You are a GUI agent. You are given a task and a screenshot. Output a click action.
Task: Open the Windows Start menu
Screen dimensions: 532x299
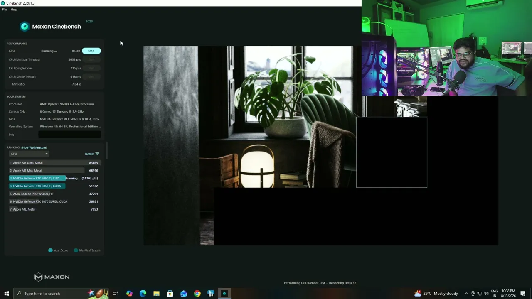(7, 294)
